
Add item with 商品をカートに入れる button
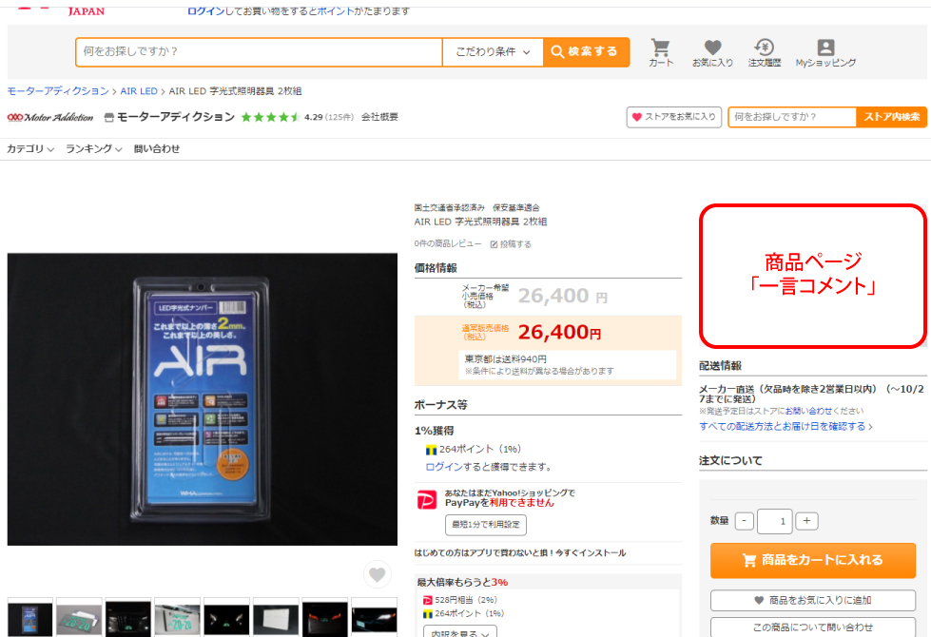tap(813, 560)
